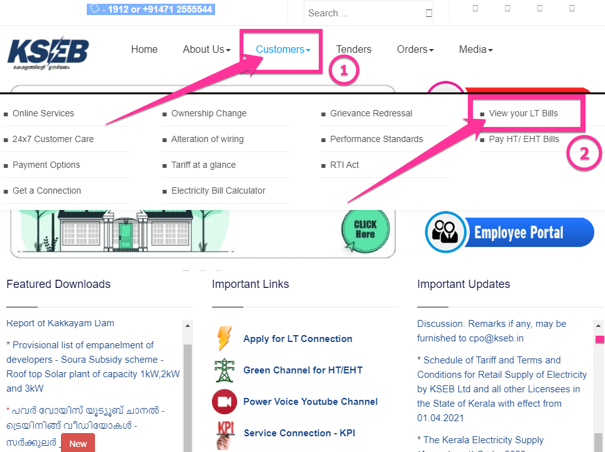Screen dimensions: 605x452
Task: Open the Malayalam Power Voice circular link
Action: point(86,426)
